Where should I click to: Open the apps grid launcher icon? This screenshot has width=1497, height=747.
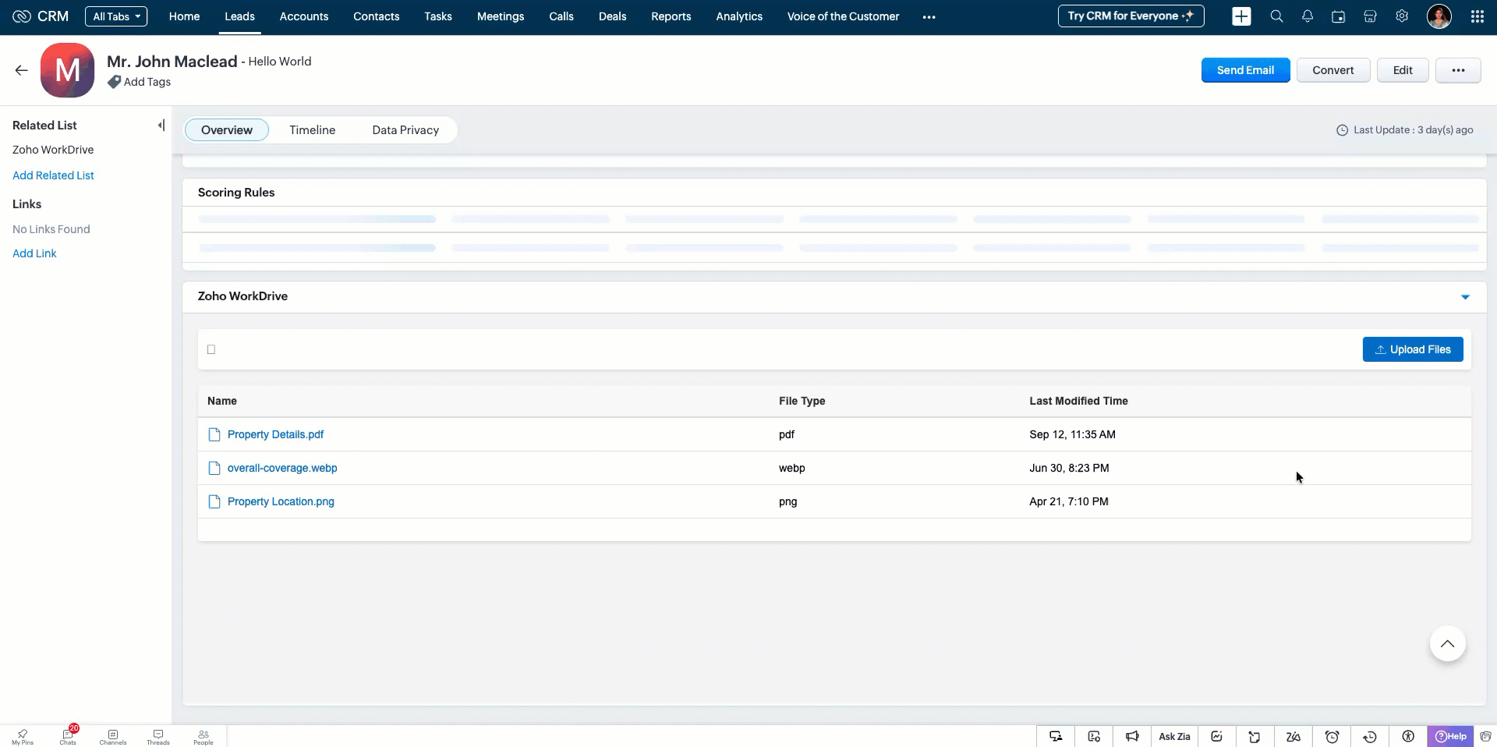click(x=1477, y=16)
